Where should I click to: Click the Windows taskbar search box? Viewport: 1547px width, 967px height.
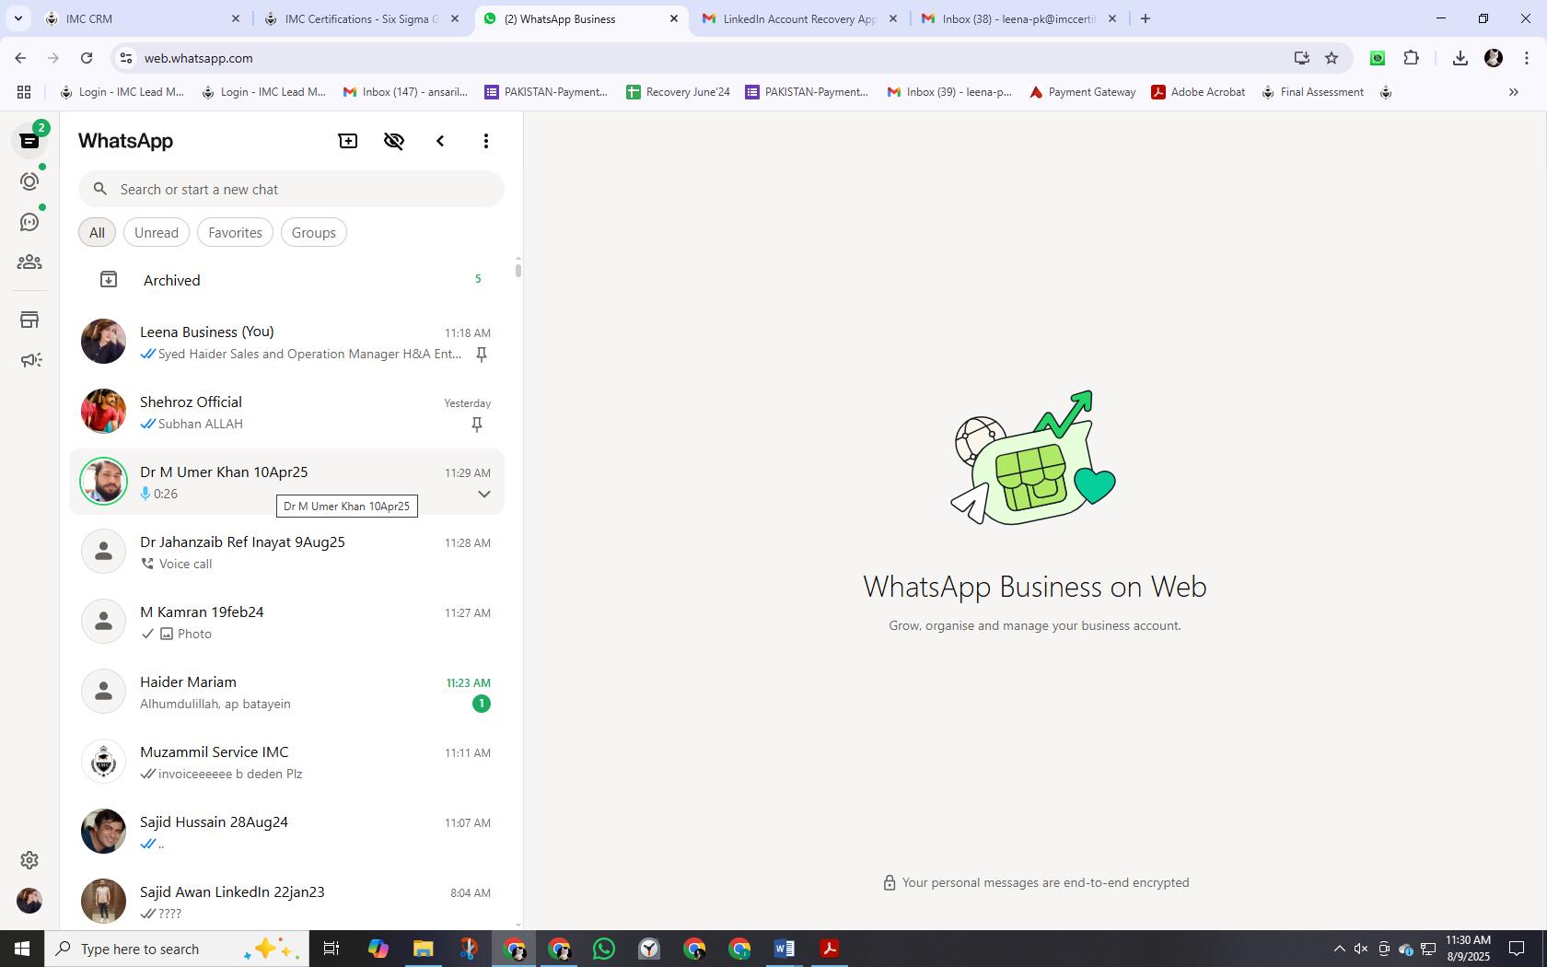177,949
